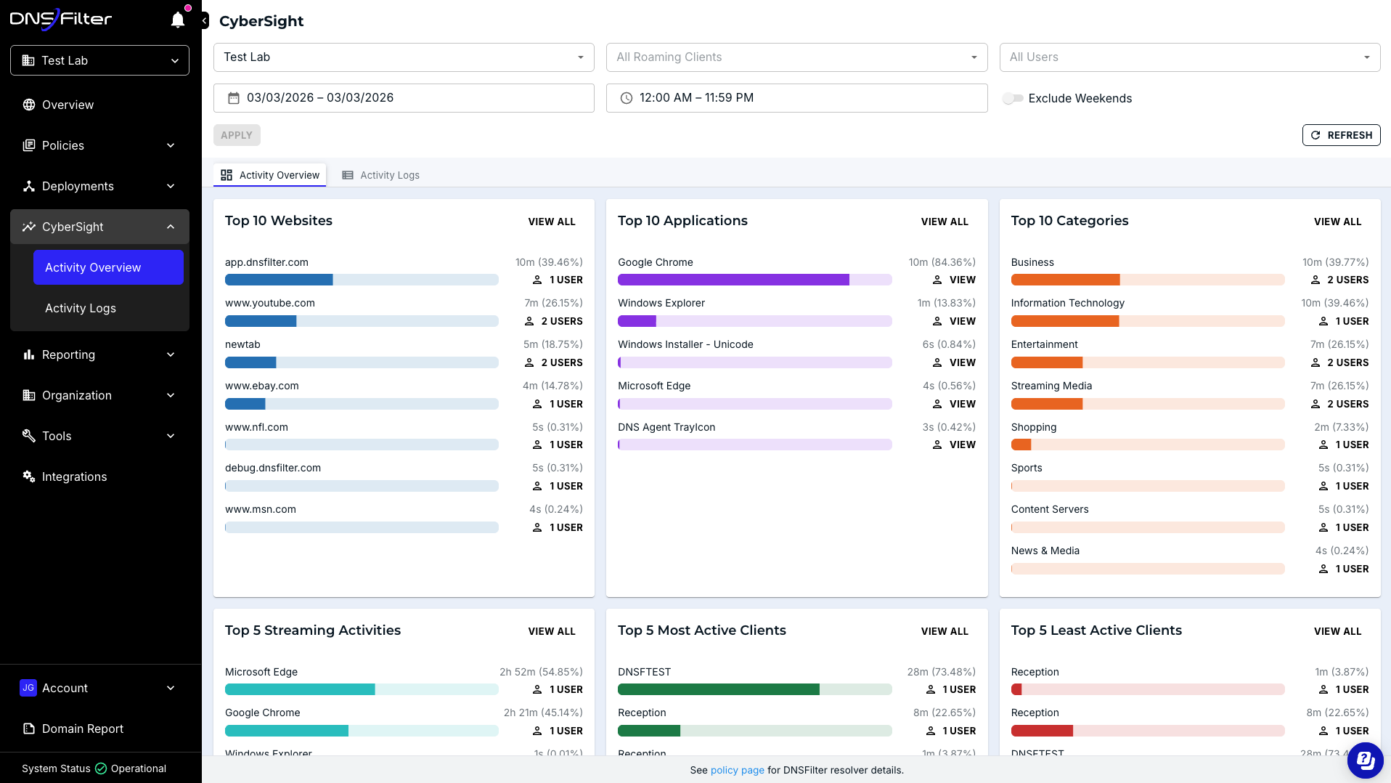Image resolution: width=1391 pixels, height=783 pixels.
Task: Click the Tools wrench icon
Action: point(29,436)
